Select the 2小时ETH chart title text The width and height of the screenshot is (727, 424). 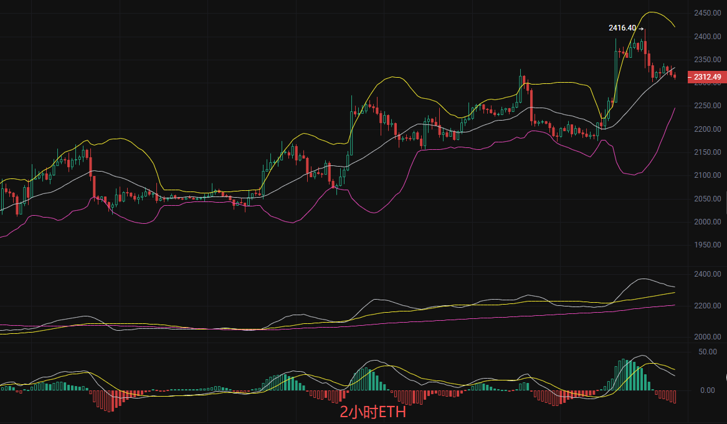(x=372, y=411)
